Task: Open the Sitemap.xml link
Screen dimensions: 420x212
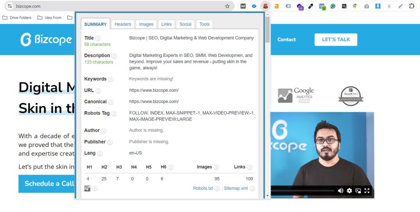Action: tap(236, 188)
